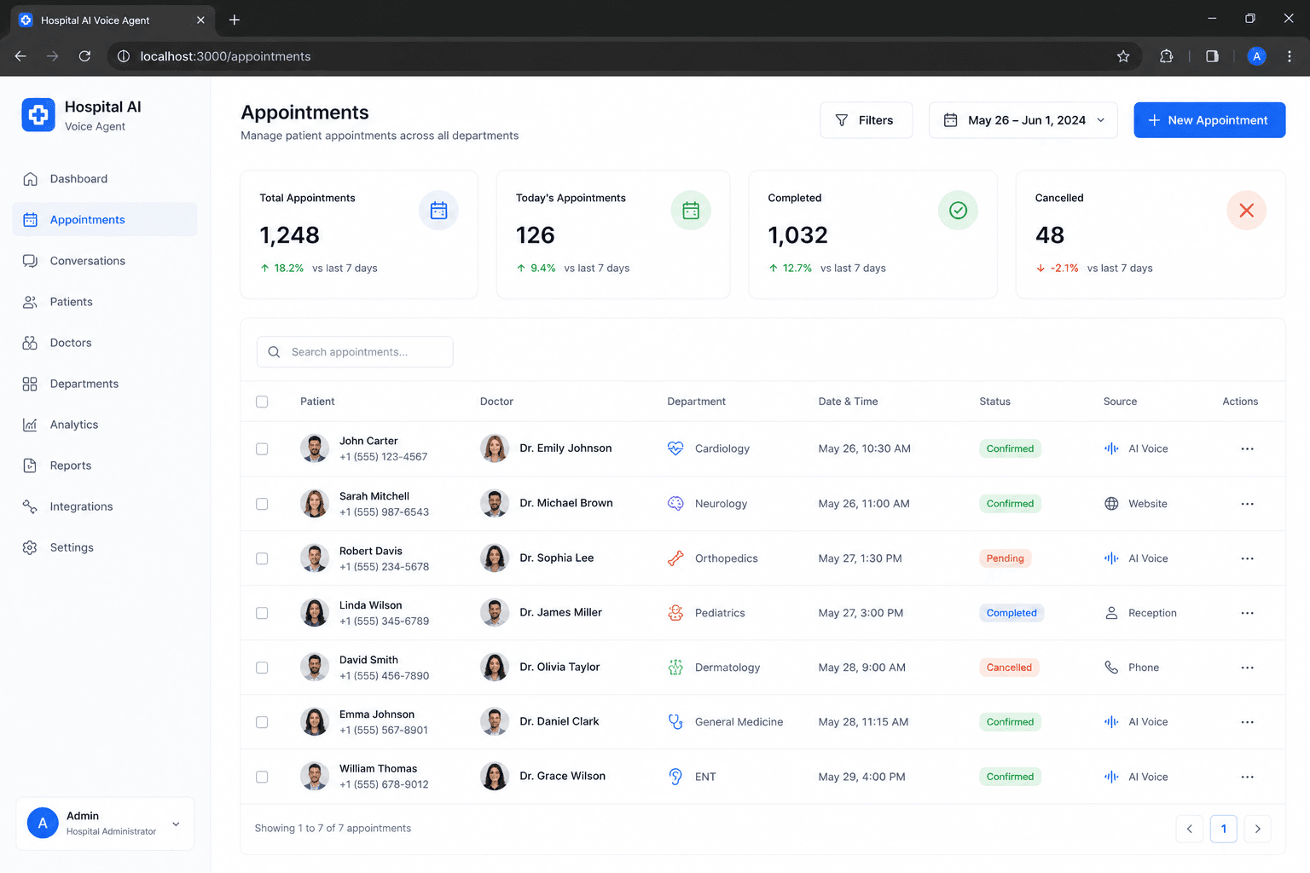
Task: Open actions menu for David Smith's appointment
Action: 1247,668
